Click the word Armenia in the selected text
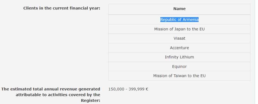This screenshot has width=258, height=104. [191, 20]
